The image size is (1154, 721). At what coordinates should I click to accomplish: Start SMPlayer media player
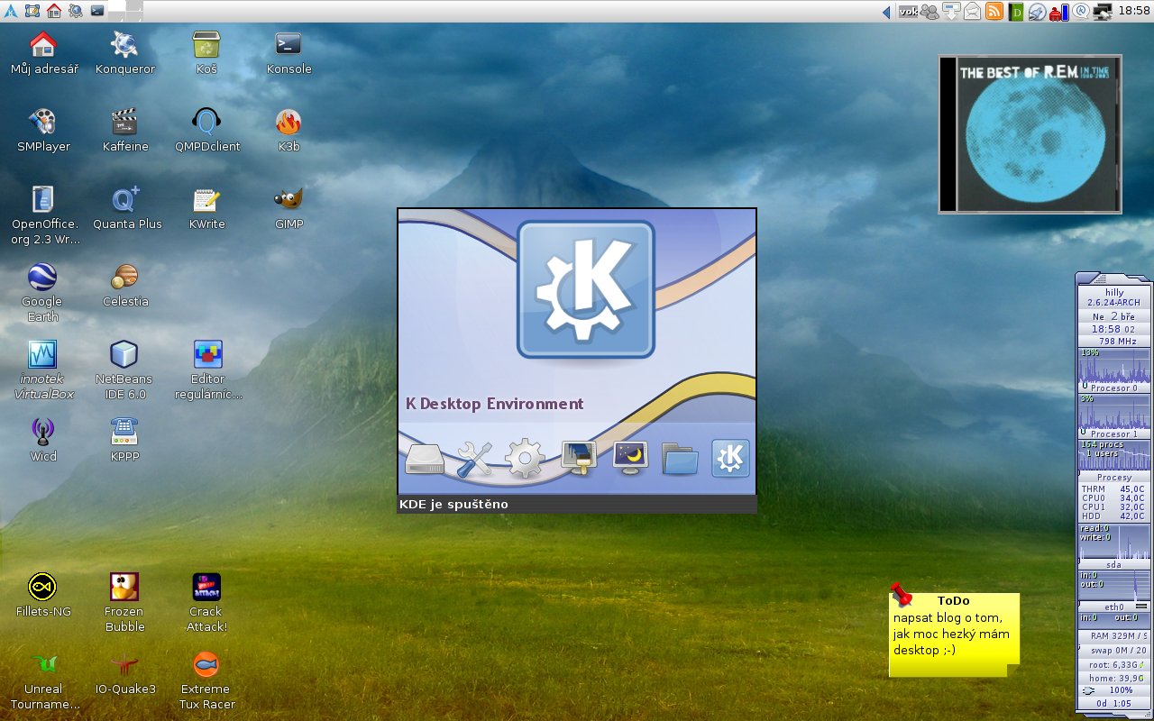pos(43,130)
